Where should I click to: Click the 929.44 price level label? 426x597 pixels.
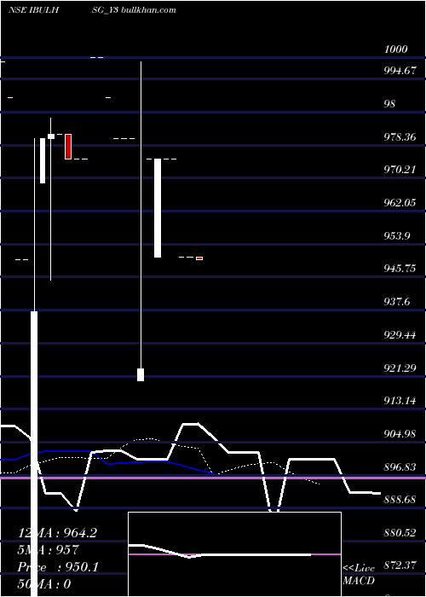click(400, 335)
